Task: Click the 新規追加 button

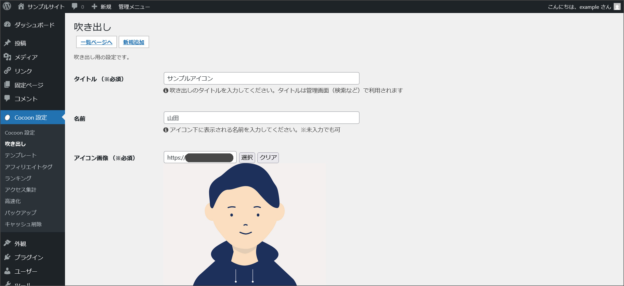Action: pos(134,42)
